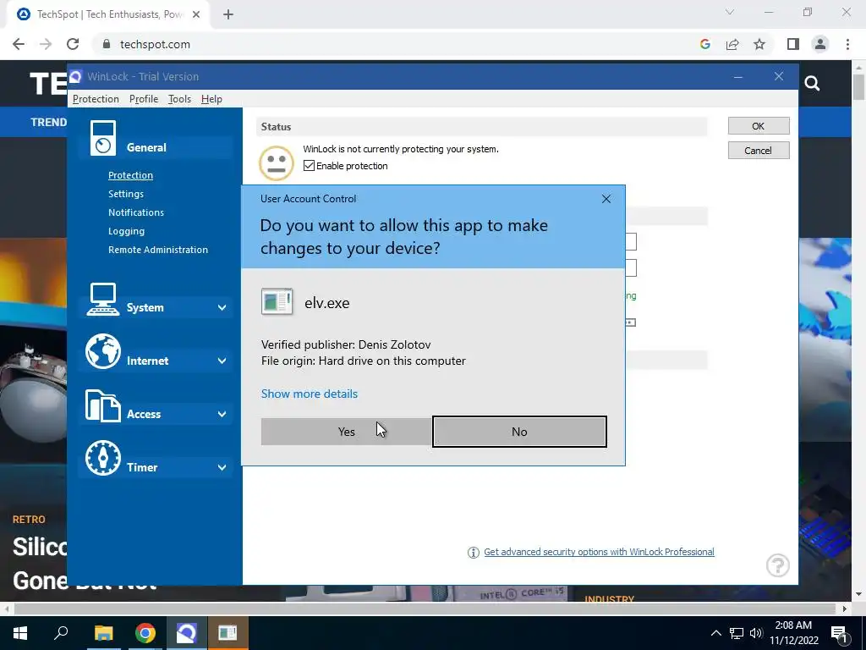Expand the Access section chevron
The width and height of the screenshot is (866, 650).
pos(222,415)
